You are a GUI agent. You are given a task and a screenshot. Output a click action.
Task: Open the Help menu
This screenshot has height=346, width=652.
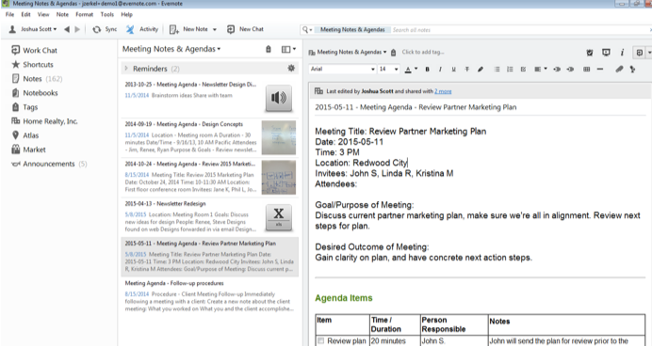click(x=127, y=14)
